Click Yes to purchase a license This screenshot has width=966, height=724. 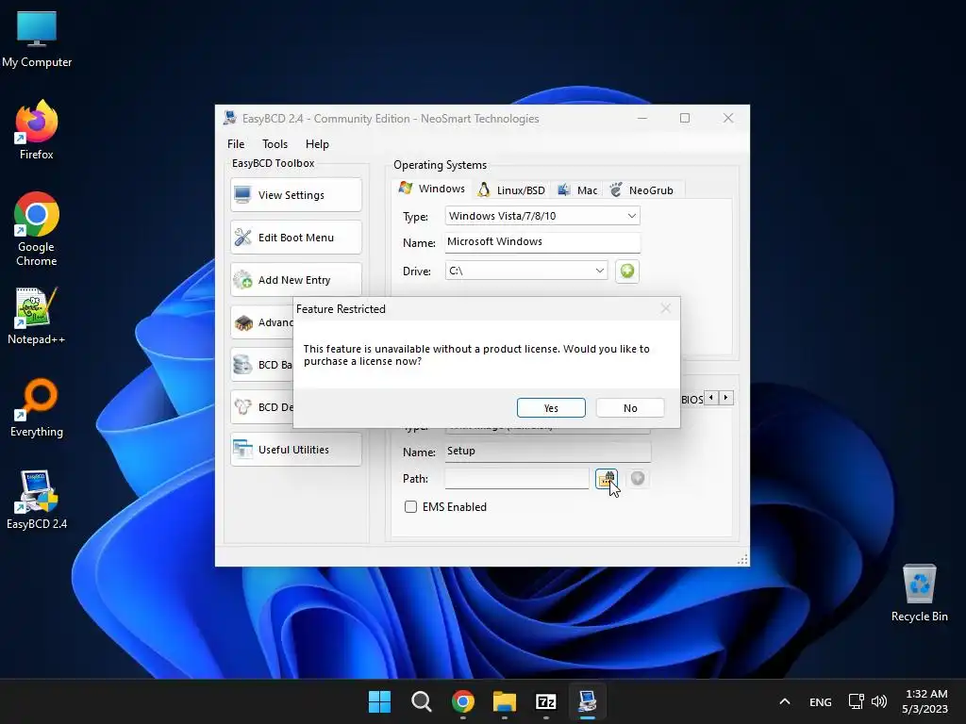(551, 407)
